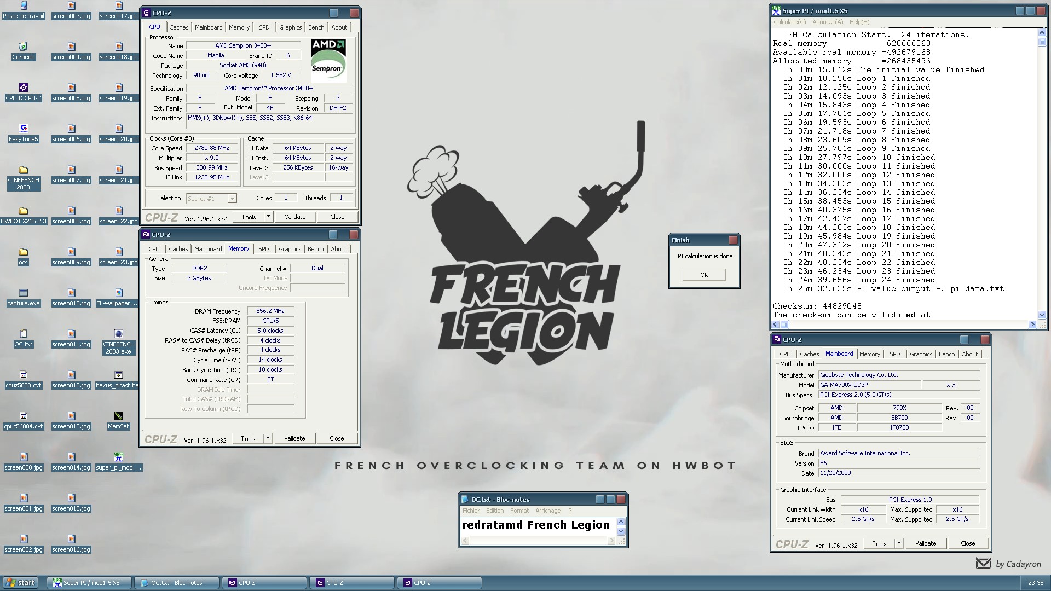Click the Core Speed value 2780.88 MHz

212,148
